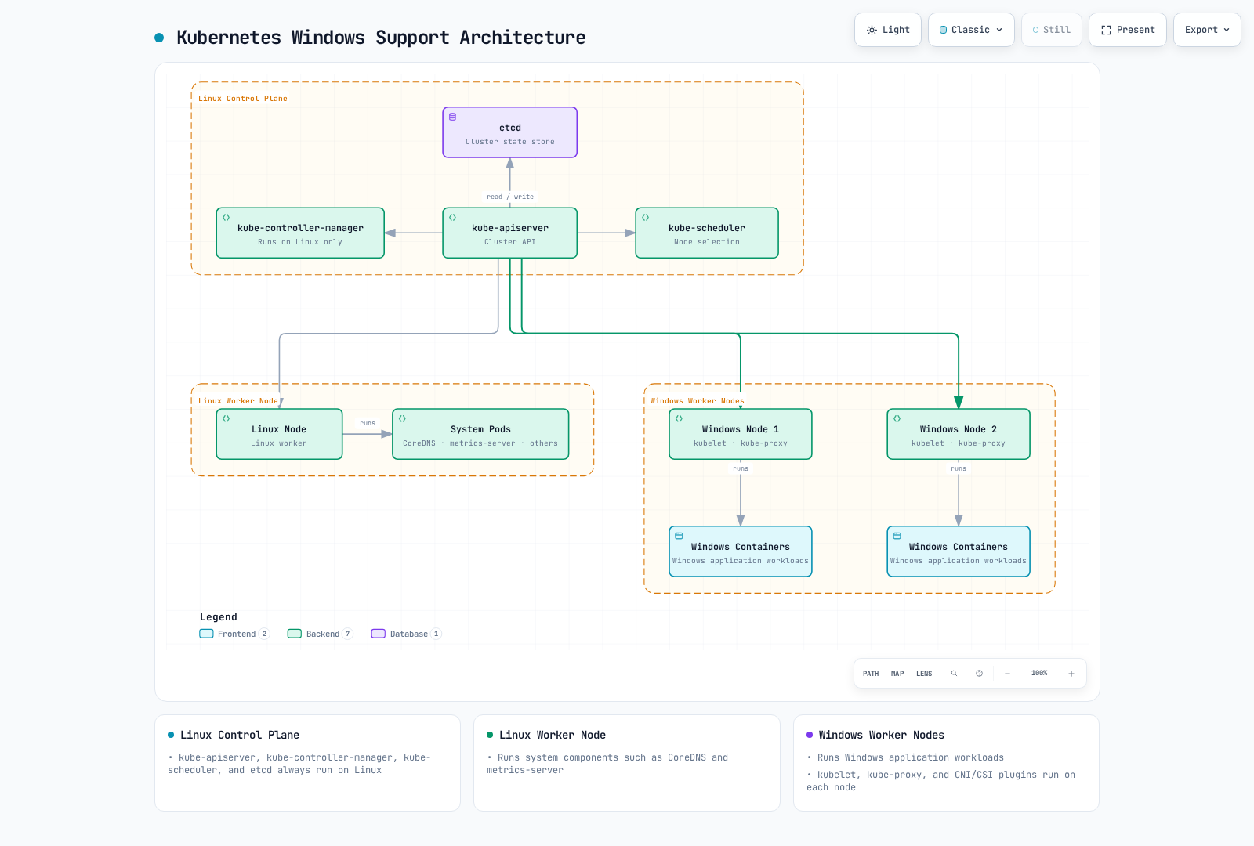1254x846 pixels.
Task: Click the 'Node selection' subtitle text
Action: click(x=707, y=242)
